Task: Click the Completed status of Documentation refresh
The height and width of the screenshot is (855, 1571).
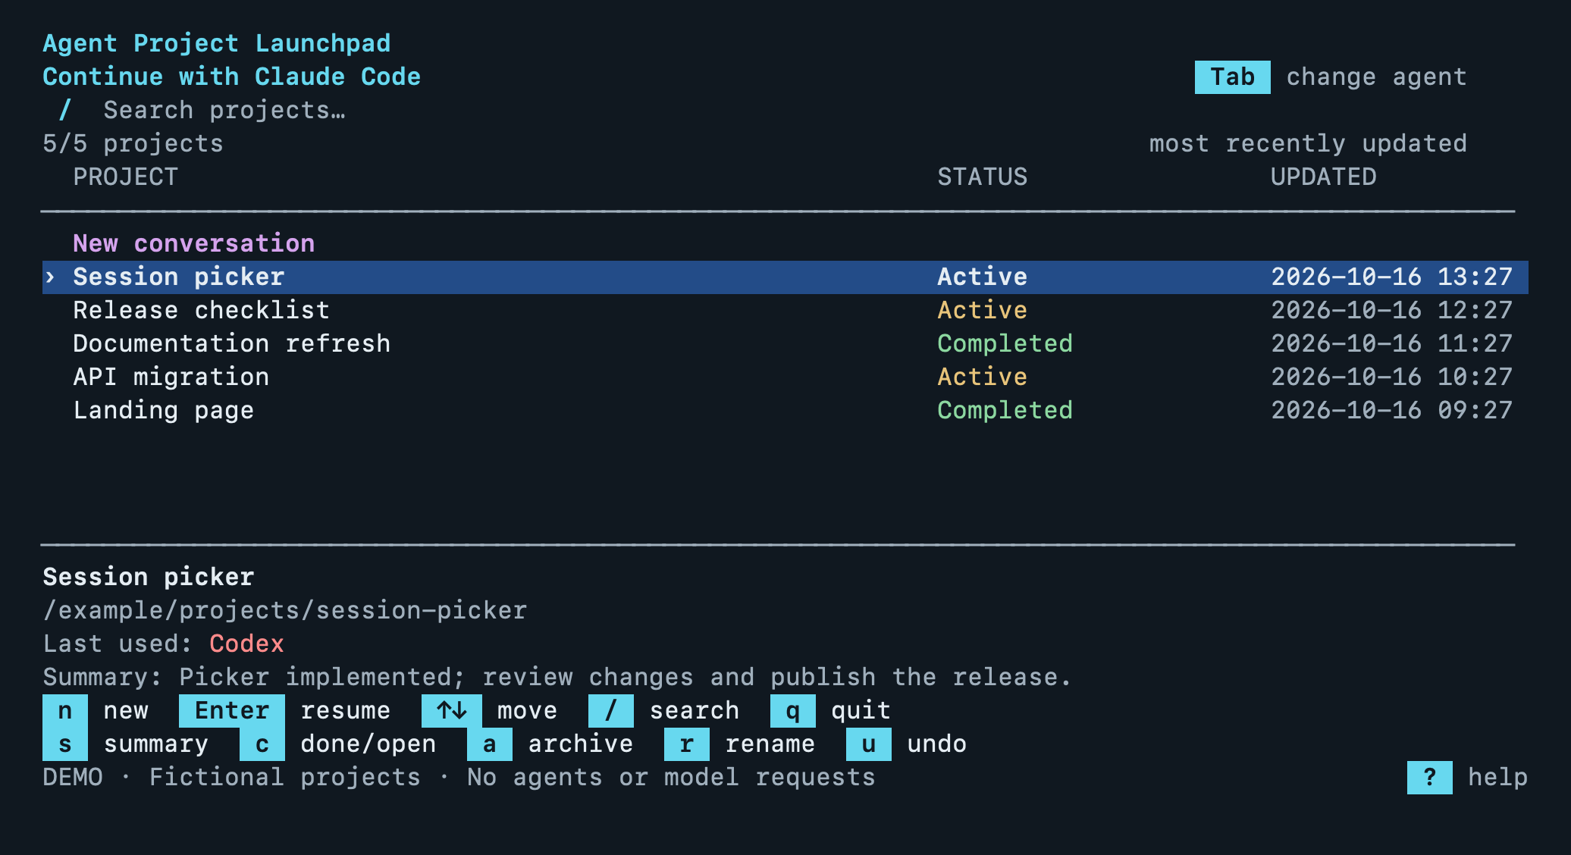Action: pyautogui.click(x=1005, y=343)
